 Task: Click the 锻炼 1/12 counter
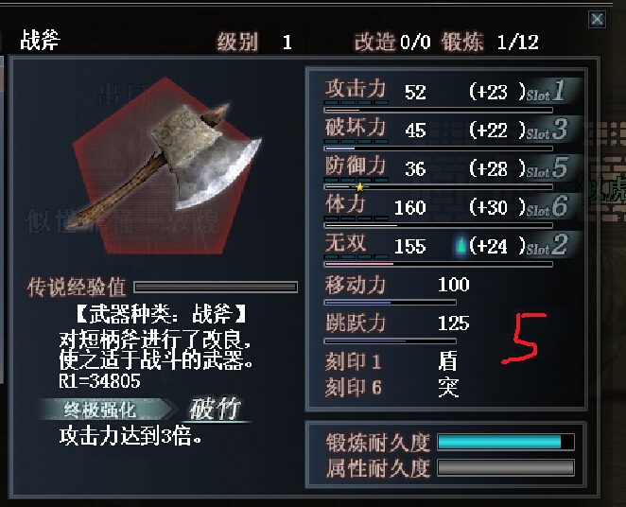(x=490, y=42)
